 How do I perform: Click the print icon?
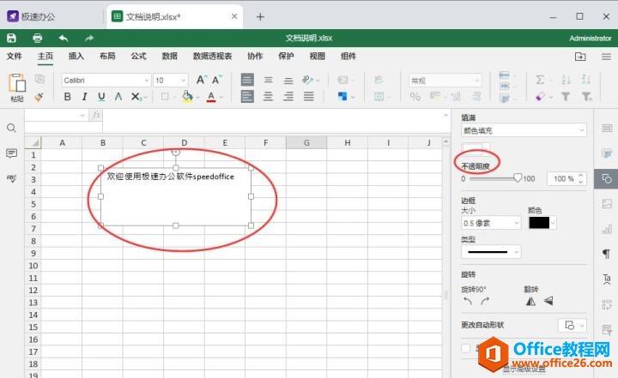pyautogui.click(x=38, y=38)
